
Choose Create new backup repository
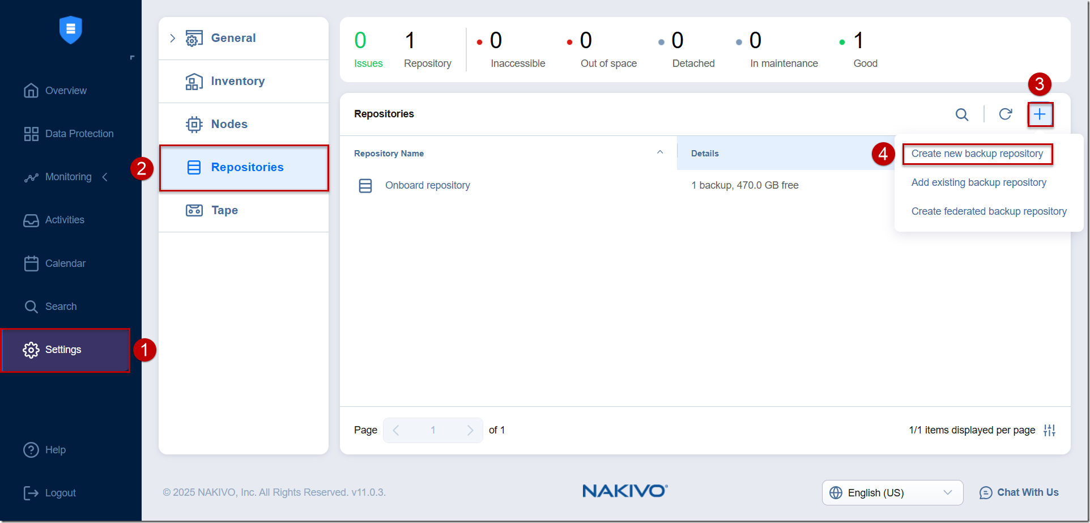(x=977, y=154)
